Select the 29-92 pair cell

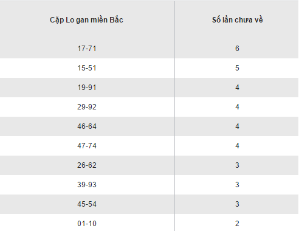[x=87, y=107]
